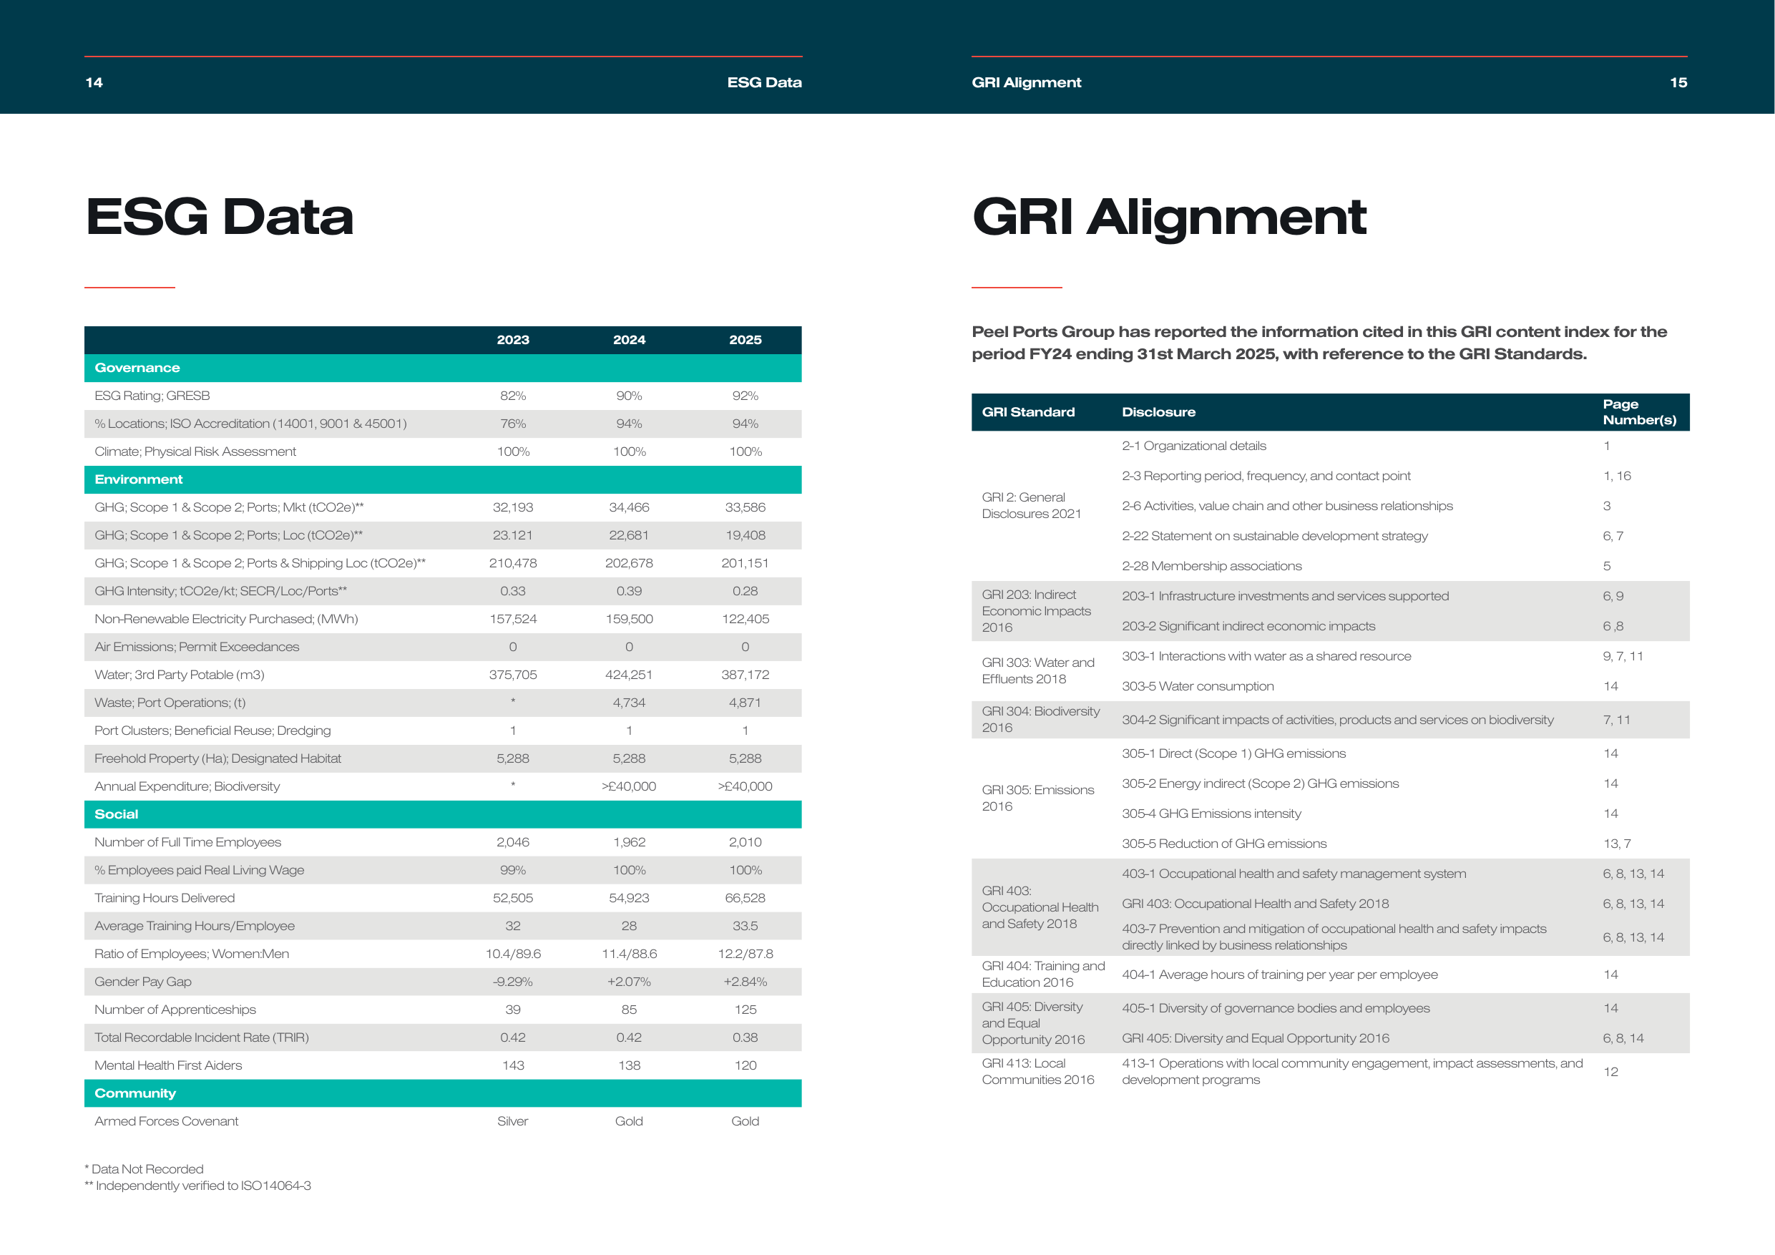Select the 2024 column header

click(630, 341)
